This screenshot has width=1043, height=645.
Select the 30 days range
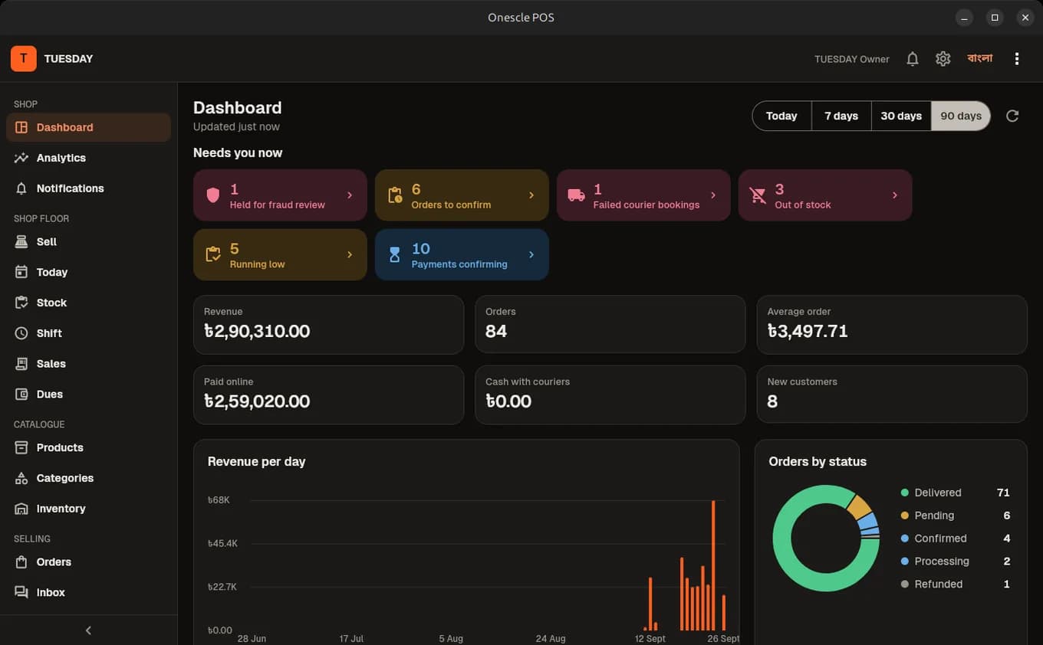[x=901, y=116]
